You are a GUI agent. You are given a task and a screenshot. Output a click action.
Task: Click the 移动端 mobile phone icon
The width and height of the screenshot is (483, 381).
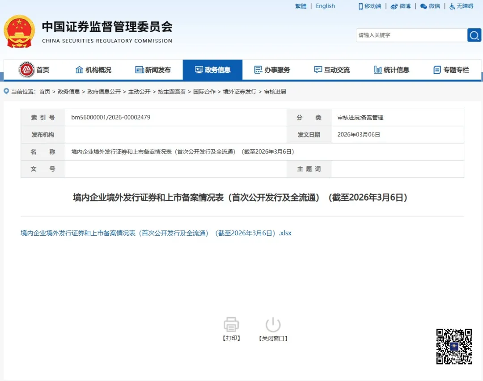[x=360, y=6]
